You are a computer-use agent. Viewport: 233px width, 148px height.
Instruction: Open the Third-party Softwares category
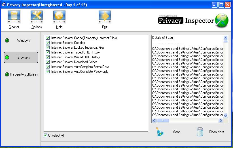(24, 74)
